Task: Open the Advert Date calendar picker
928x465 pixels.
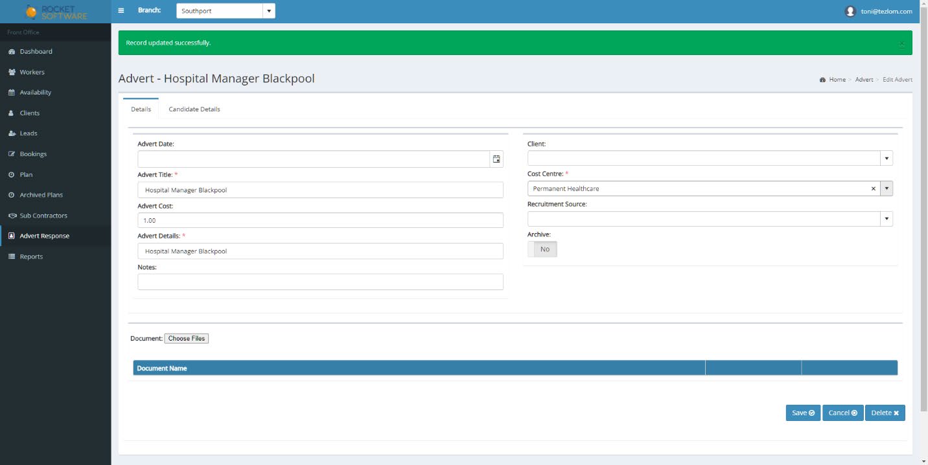Action: (x=496, y=159)
